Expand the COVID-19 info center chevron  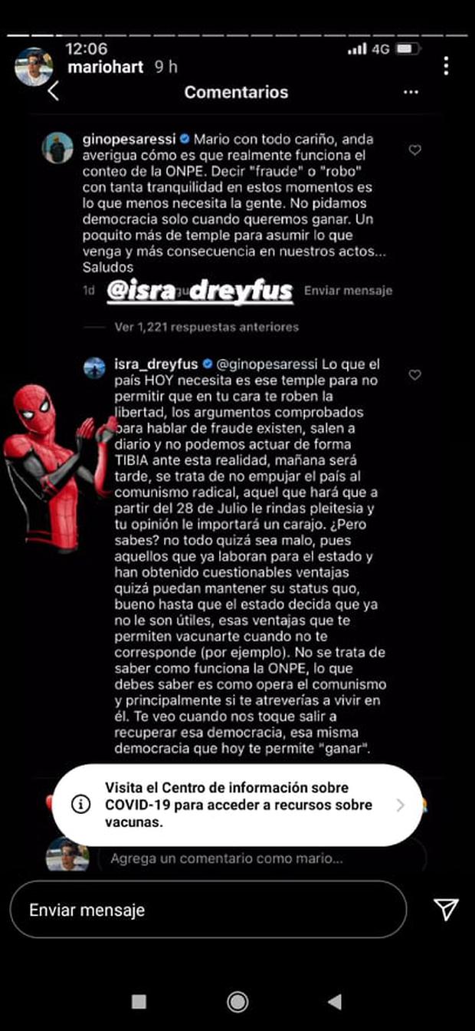tap(400, 805)
